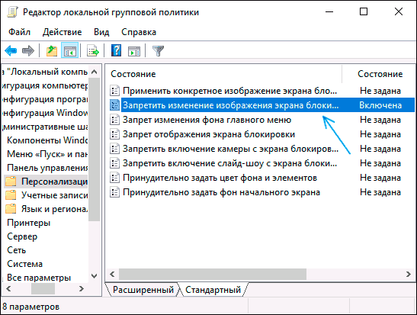Click the Export list toolbar icon
417x315 pixels.
coord(93,50)
